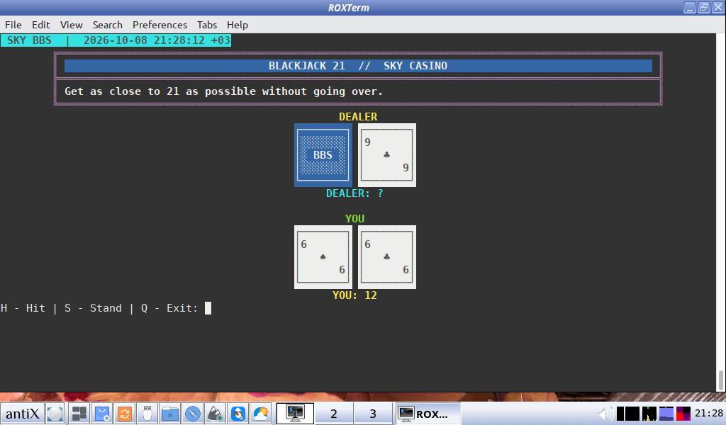726x425 pixels.
Task: Open the Preferences menu
Action: click(160, 25)
